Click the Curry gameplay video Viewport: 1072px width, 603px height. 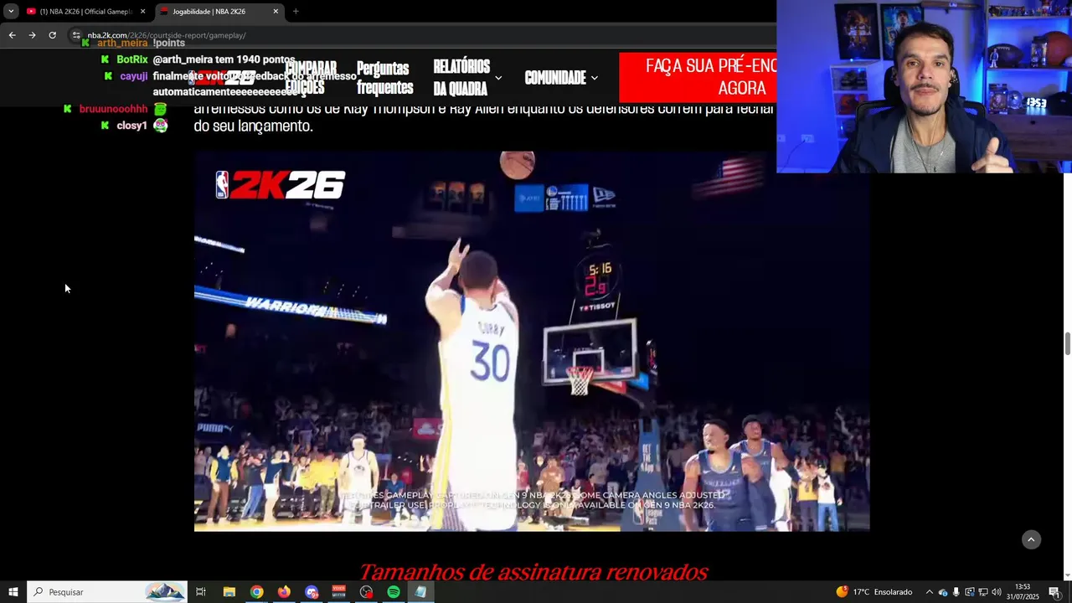tap(532, 341)
